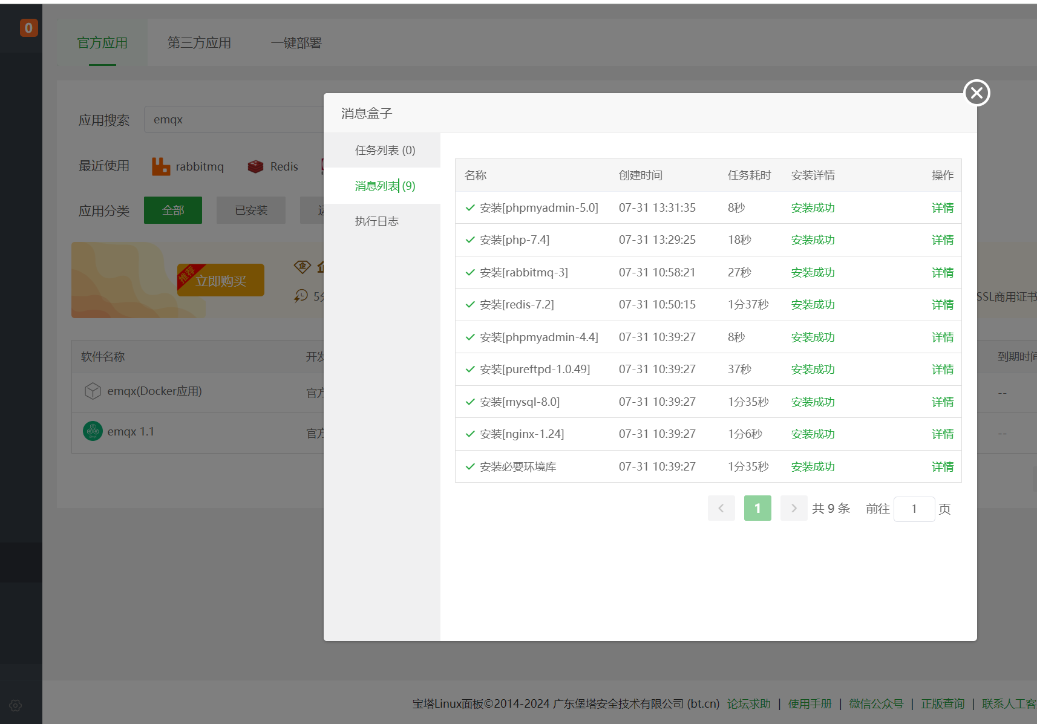Image resolution: width=1037 pixels, height=724 pixels.
Task: Open the 一键部署 tab
Action: (296, 42)
